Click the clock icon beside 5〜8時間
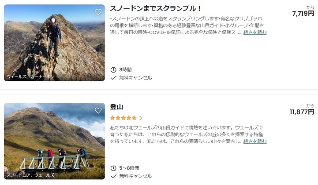318x185 pixels. pos(113,168)
